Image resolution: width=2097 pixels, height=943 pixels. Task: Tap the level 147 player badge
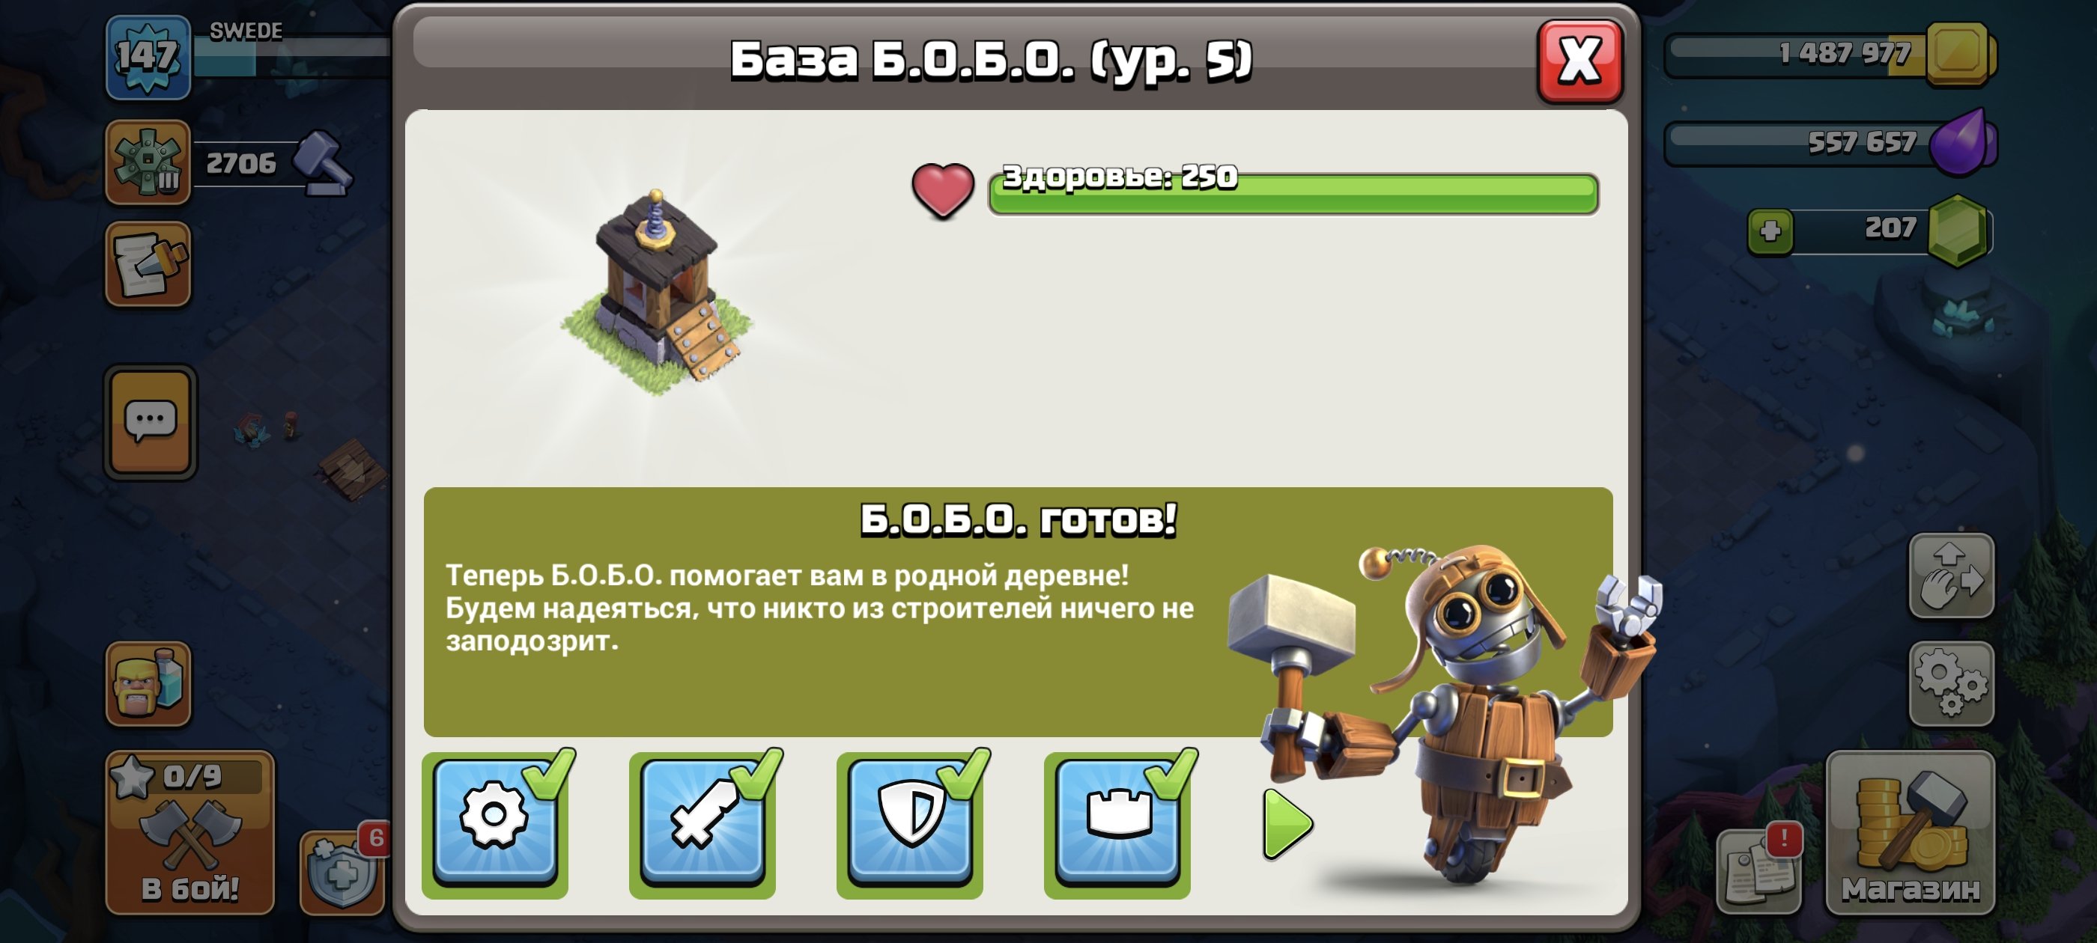(148, 57)
